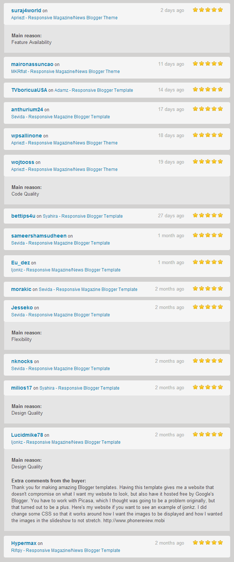Viewport: 234px width, 562px height.
Task: Click the stars next to Hypermax's review
Action: click(x=207, y=543)
